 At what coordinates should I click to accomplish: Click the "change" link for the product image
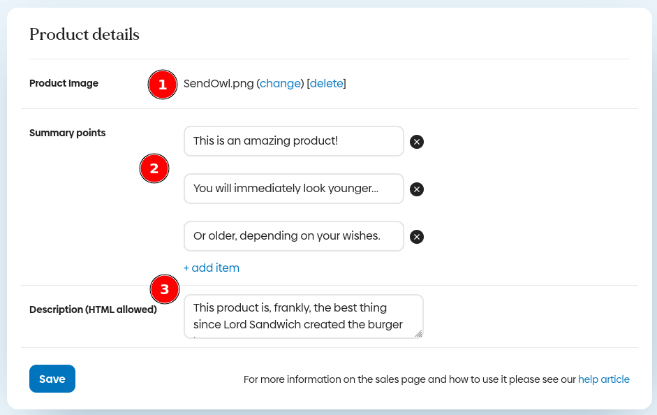pyautogui.click(x=280, y=83)
